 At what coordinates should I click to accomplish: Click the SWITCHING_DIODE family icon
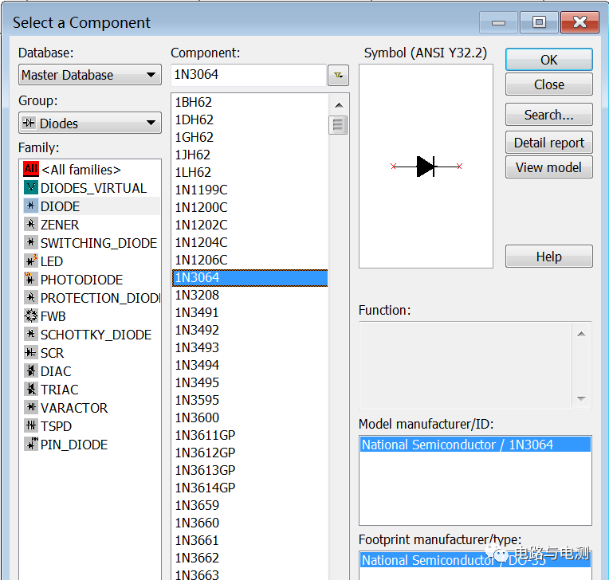pyautogui.click(x=30, y=243)
